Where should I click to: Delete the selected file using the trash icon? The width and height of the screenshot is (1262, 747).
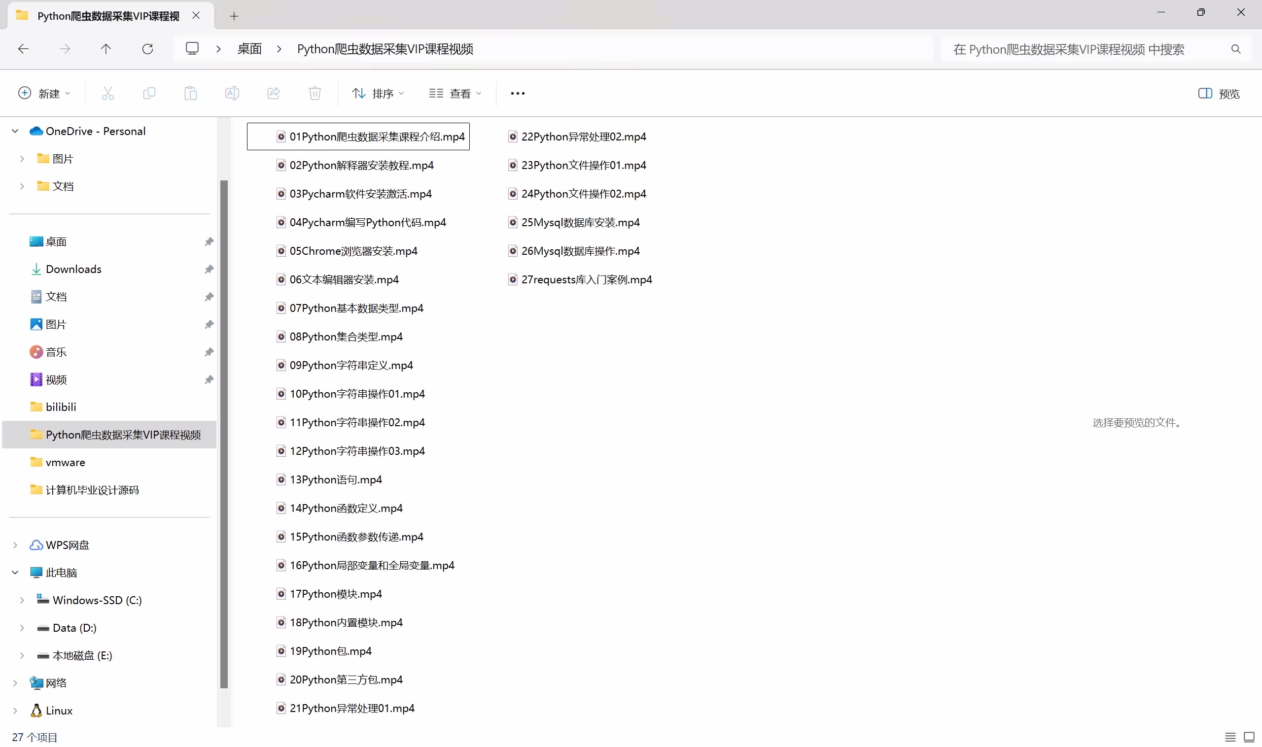tap(314, 93)
